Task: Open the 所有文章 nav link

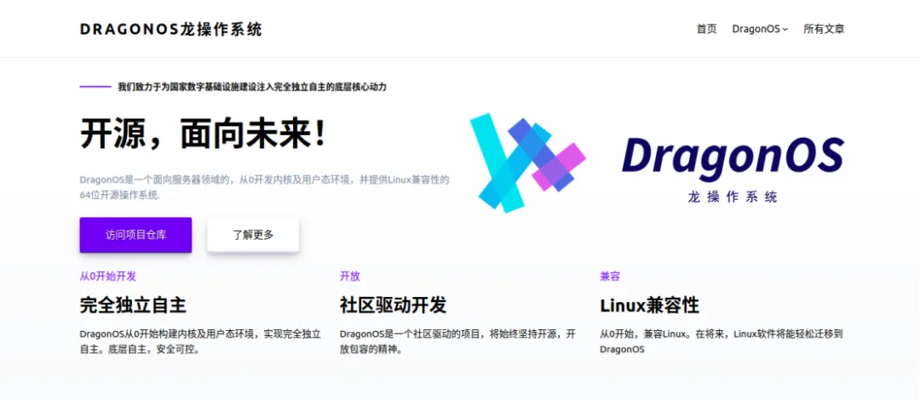Action: coord(824,29)
